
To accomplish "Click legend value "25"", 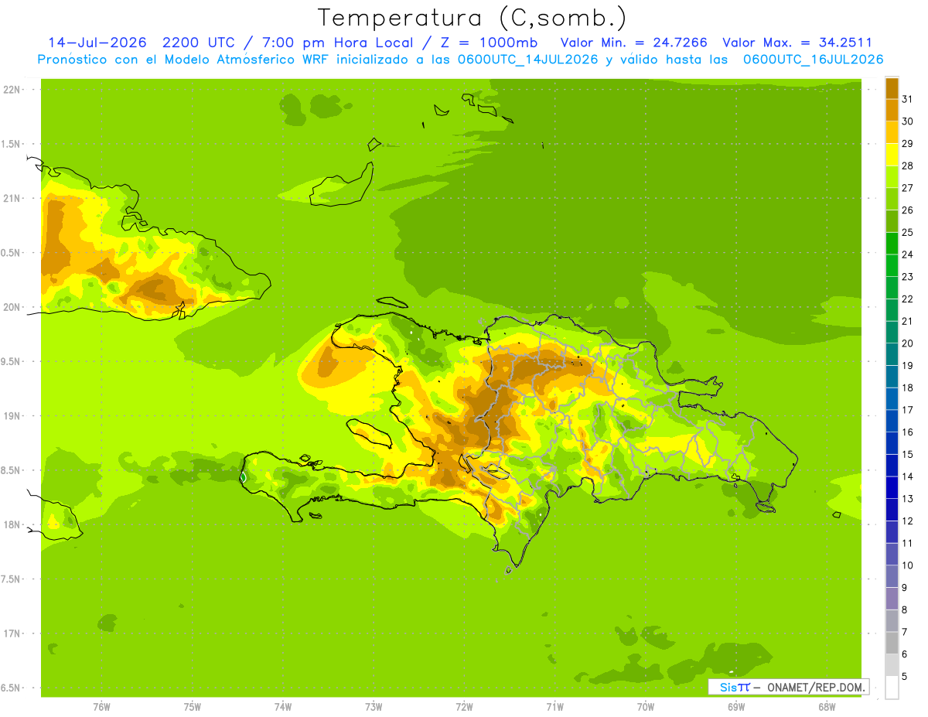I will pos(908,232).
